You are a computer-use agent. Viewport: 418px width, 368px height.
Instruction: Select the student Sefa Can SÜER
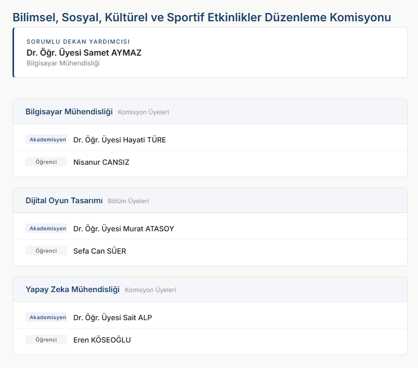(99, 251)
